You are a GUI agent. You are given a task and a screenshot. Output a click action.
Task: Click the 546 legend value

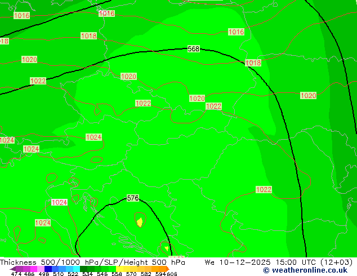click(x=102, y=274)
